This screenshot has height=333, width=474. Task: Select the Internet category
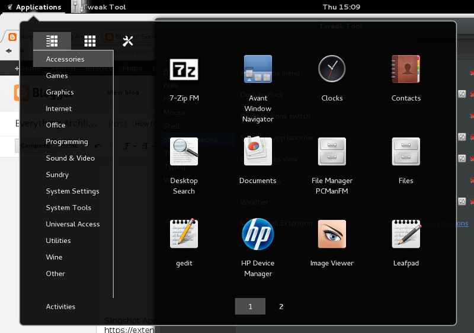pyautogui.click(x=59, y=108)
